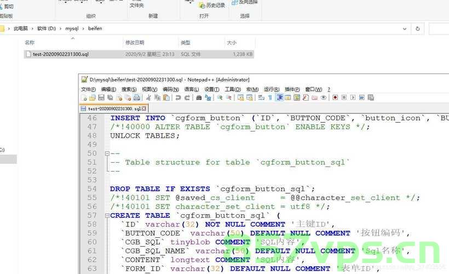Start macro recording with red record icon
449x274 pixels.
pyautogui.click(x=335, y=98)
